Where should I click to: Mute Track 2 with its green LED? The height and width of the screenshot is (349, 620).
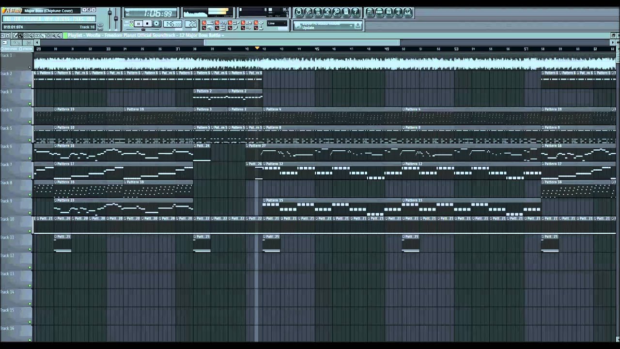[x=30, y=86]
